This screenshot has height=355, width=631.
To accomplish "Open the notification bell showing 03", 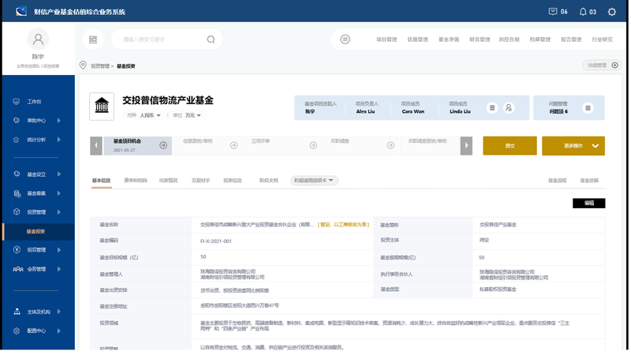I will coord(583,12).
